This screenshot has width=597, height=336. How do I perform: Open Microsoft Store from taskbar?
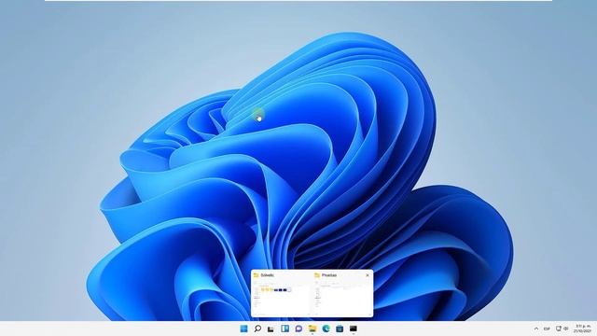pyautogui.click(x=340, y=329)
